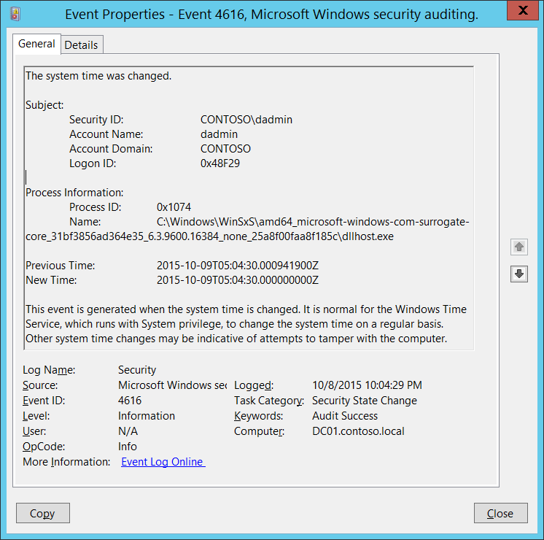Go to previous event with up arrow

click(x=519, y=247)
